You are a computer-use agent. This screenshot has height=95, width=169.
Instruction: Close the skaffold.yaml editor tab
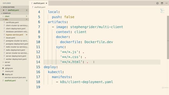(46, 3)
